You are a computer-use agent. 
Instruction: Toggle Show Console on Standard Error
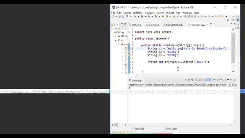tap(210, 80)
